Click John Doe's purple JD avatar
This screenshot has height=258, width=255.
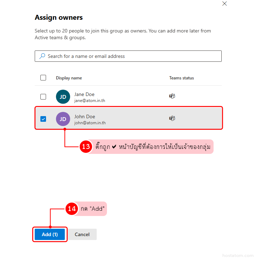[x=63, y=119]
